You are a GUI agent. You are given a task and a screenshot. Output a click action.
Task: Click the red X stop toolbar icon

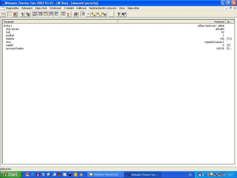click(15, 14)
